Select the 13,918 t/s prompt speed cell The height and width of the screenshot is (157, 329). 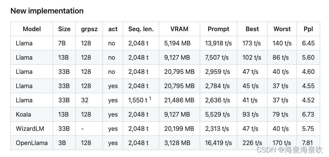(218, 43)
